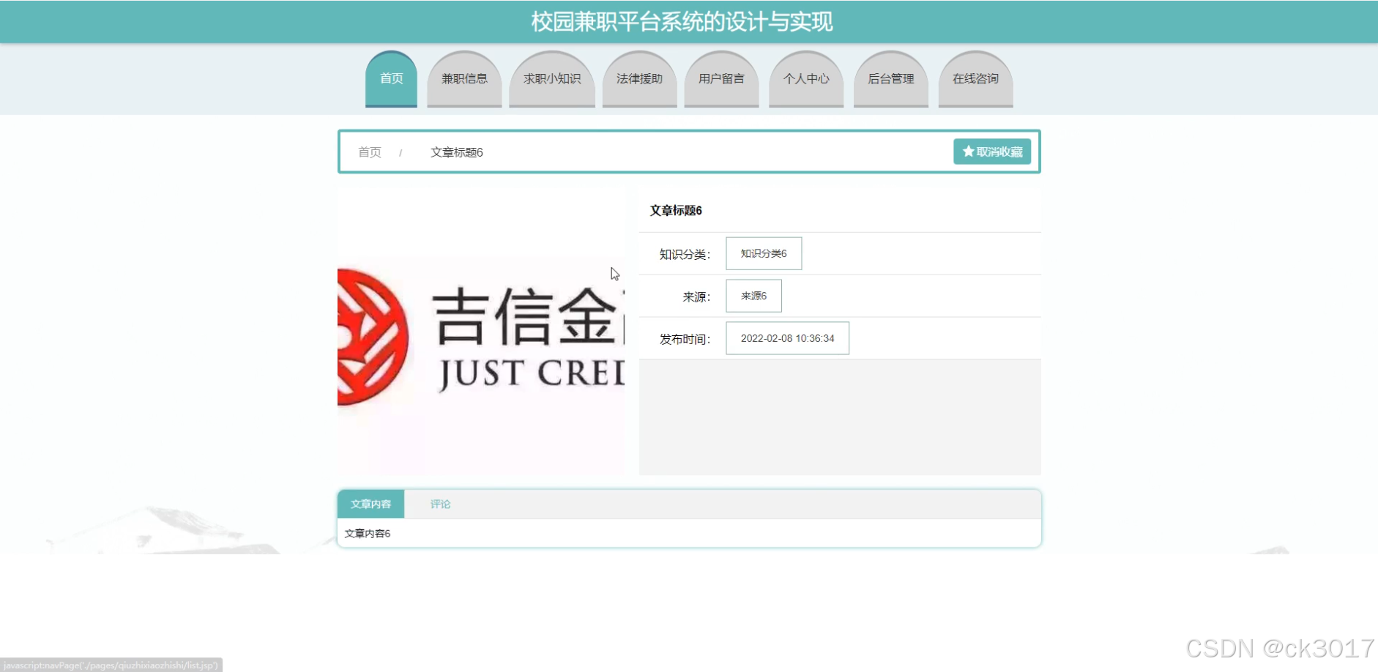The image size is (1378, 672).
Task: Click the 首页 breadcrumb link
Action: tap(370, 152)
